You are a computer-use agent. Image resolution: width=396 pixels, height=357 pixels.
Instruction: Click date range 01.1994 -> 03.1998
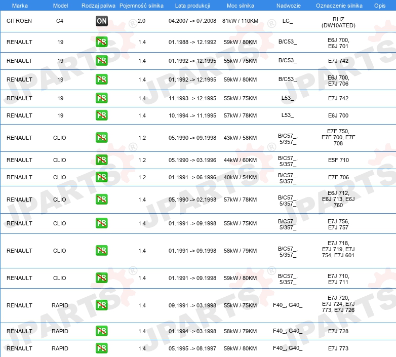pyautogui.click(x=192, y=331)
